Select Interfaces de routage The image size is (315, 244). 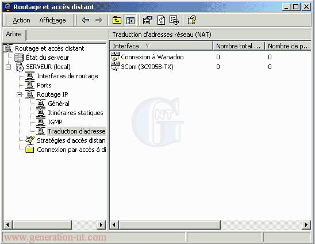coord(67,76)
